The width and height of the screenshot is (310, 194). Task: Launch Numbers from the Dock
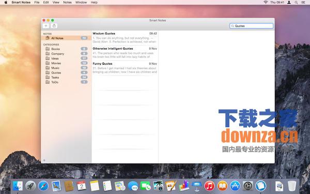coord(184,186)
